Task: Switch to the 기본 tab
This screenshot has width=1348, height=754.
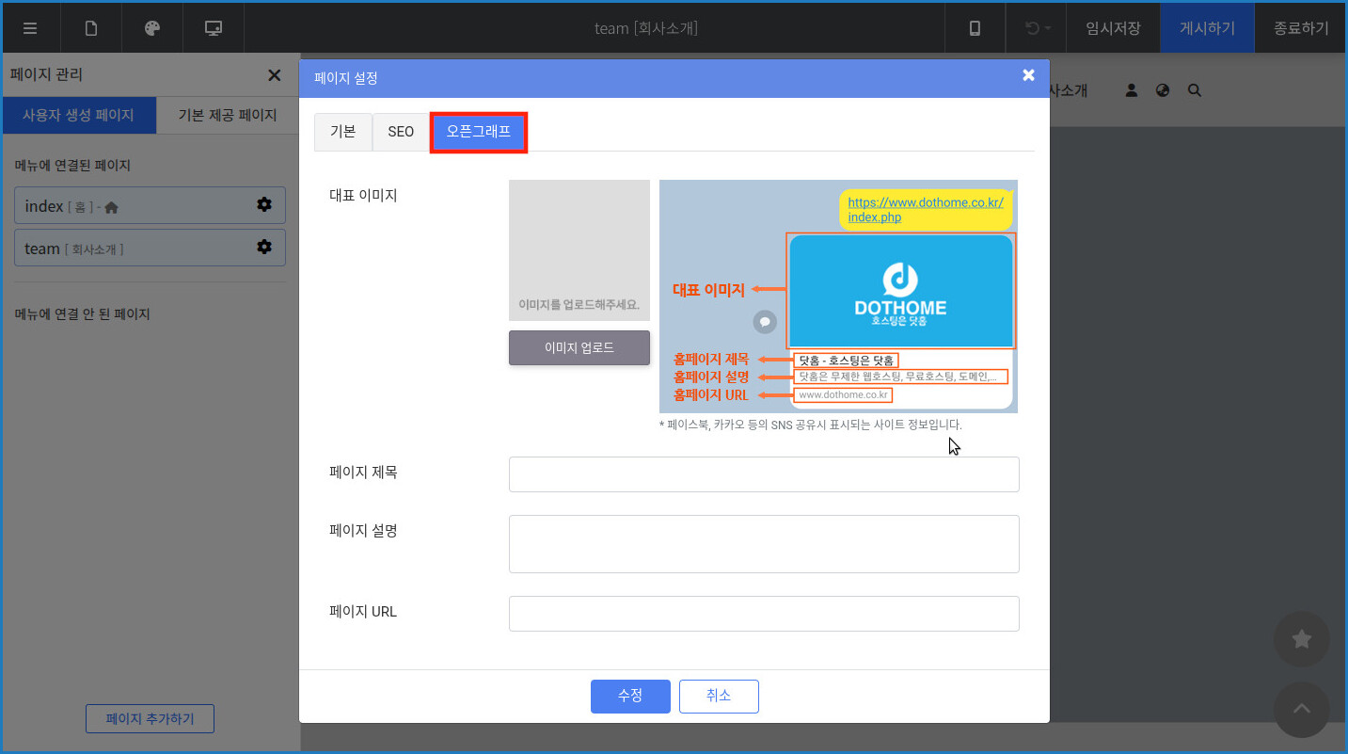Action: pyautogui.click(x=343, y=132)
